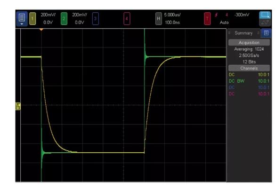Click the -300mV trigger level value

coord(242,15)
